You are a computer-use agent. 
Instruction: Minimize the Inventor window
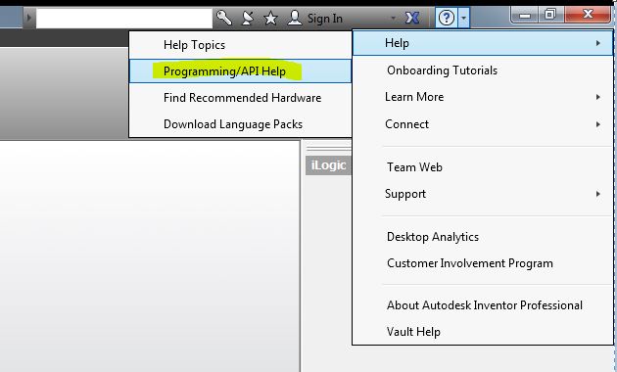(x=525, y=16)
